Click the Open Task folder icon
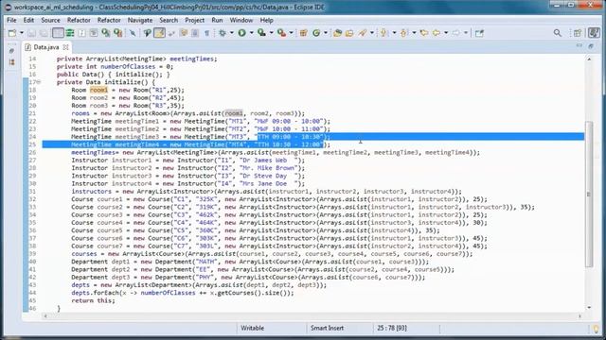 click(x=349, y=33)
